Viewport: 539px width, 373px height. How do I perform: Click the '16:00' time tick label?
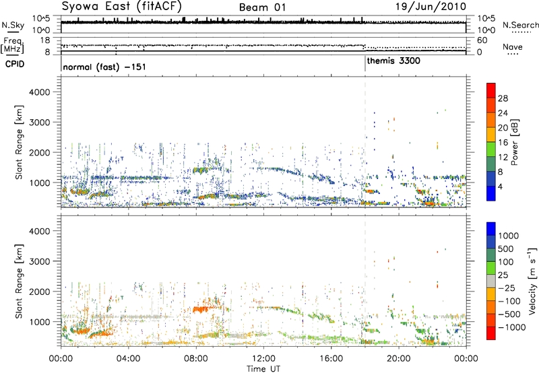coord(331,359)
